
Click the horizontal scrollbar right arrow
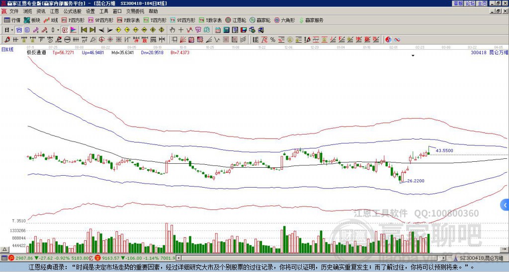click(444, 258)
